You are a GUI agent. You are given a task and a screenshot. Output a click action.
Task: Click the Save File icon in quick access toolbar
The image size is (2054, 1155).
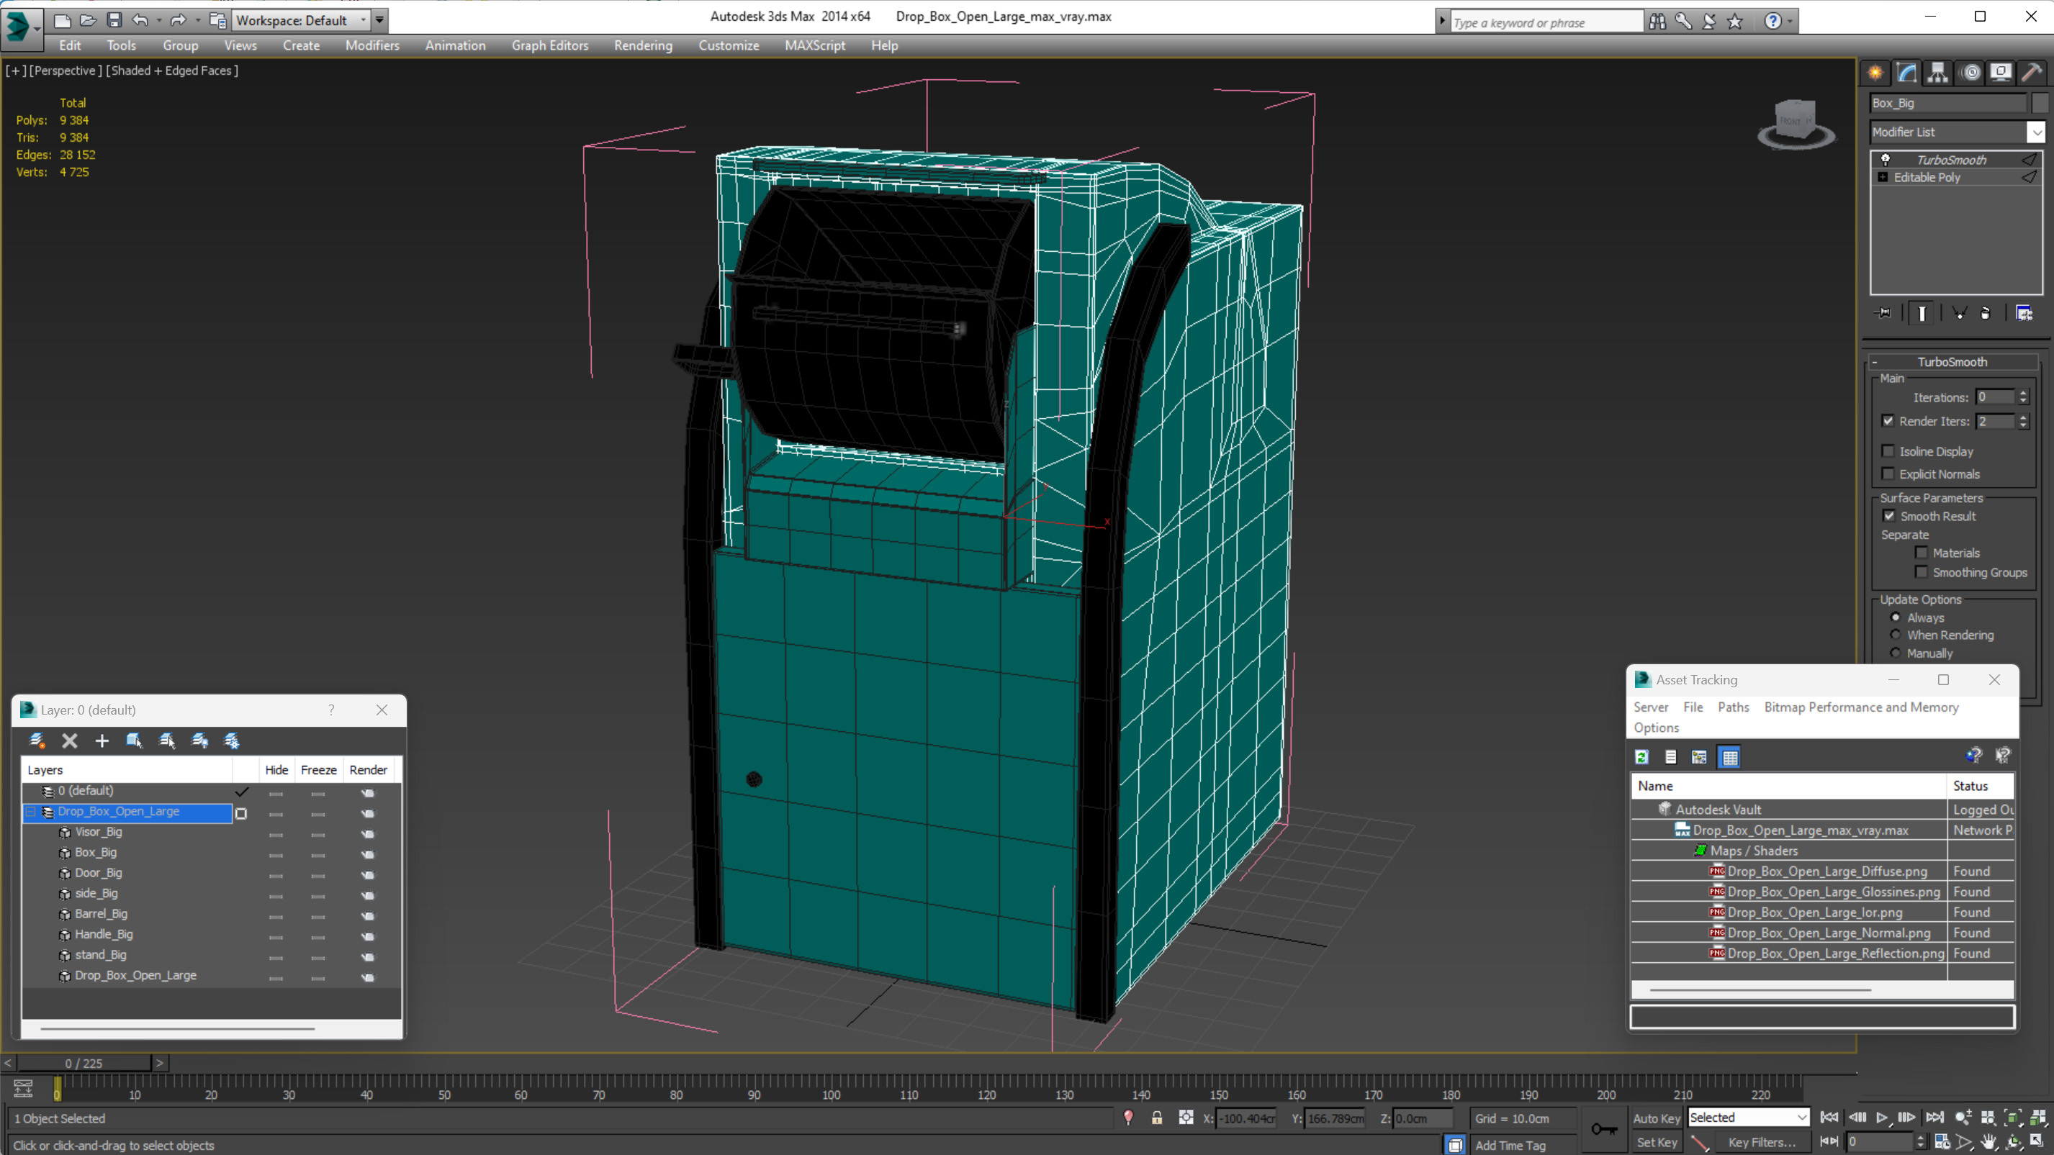(x=114, y=20)
